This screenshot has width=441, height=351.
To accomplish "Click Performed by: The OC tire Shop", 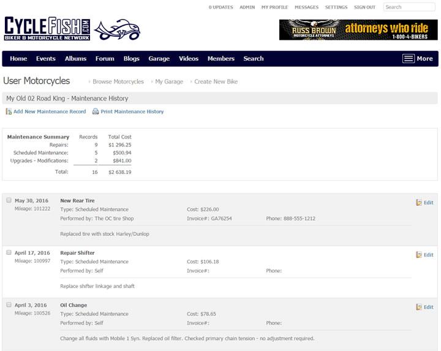I will 97,219.
